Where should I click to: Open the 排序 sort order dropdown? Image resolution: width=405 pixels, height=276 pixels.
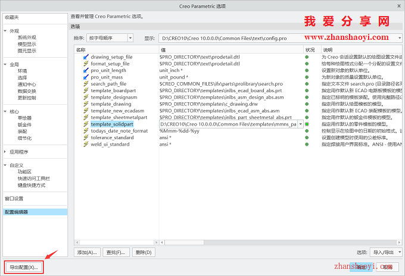tap(130, 38)
